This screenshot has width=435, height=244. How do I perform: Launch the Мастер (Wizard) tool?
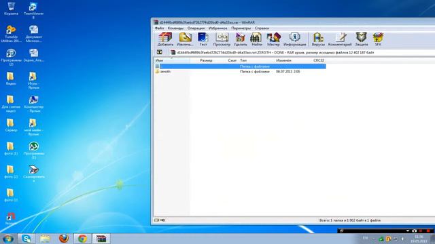(273, 39)
